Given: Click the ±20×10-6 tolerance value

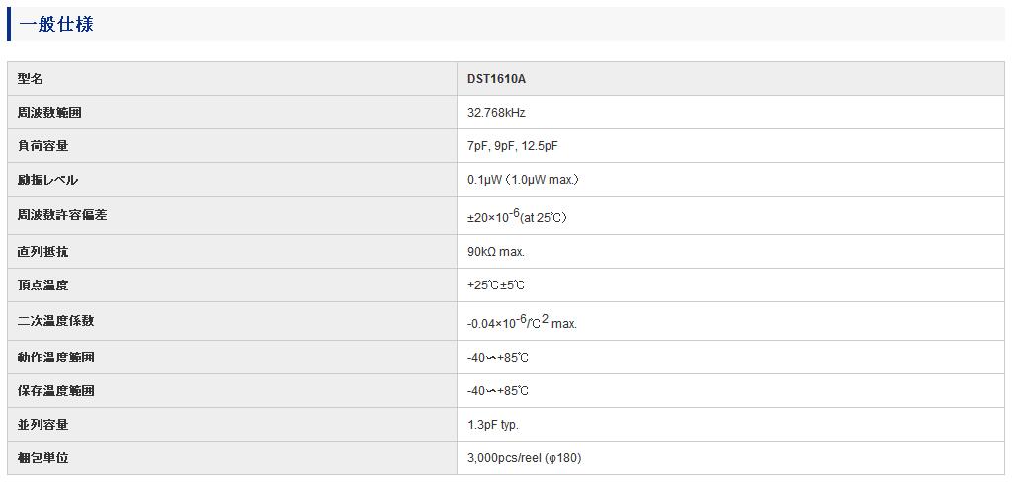Looking at the screenshot, I should [x=517, y=216].
